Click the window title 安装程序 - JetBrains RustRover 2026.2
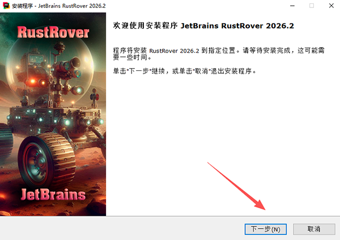This screenshot has height=240, width=340. point(59,6)
